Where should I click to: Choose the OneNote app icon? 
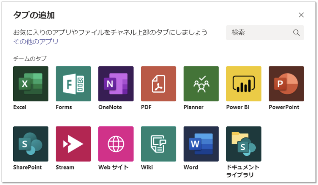click(x=116, y=84)
